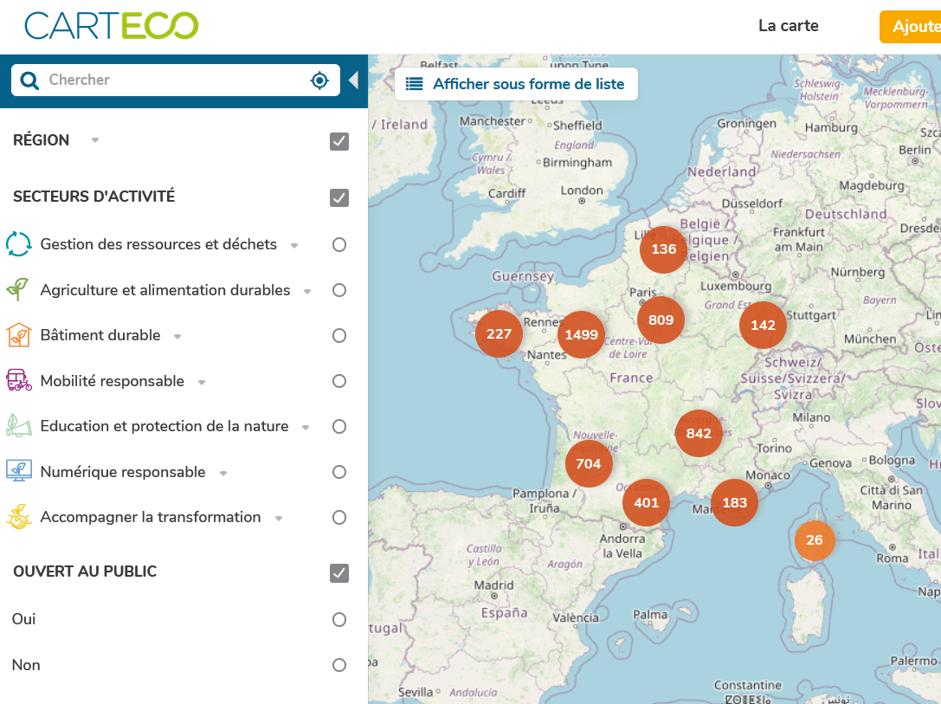Click the magnifying glass search icon
Viewport: 941px width, 704px height.
(29, 81)
